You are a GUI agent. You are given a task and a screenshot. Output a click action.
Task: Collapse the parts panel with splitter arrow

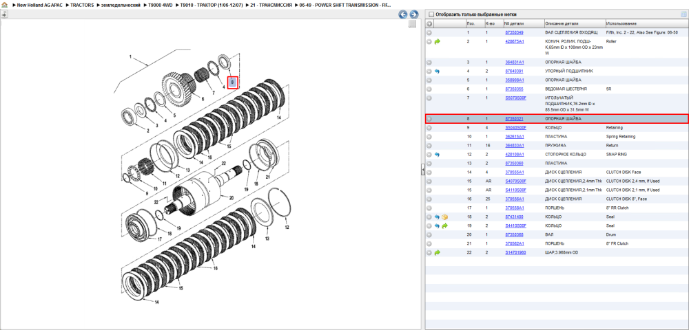422,168
